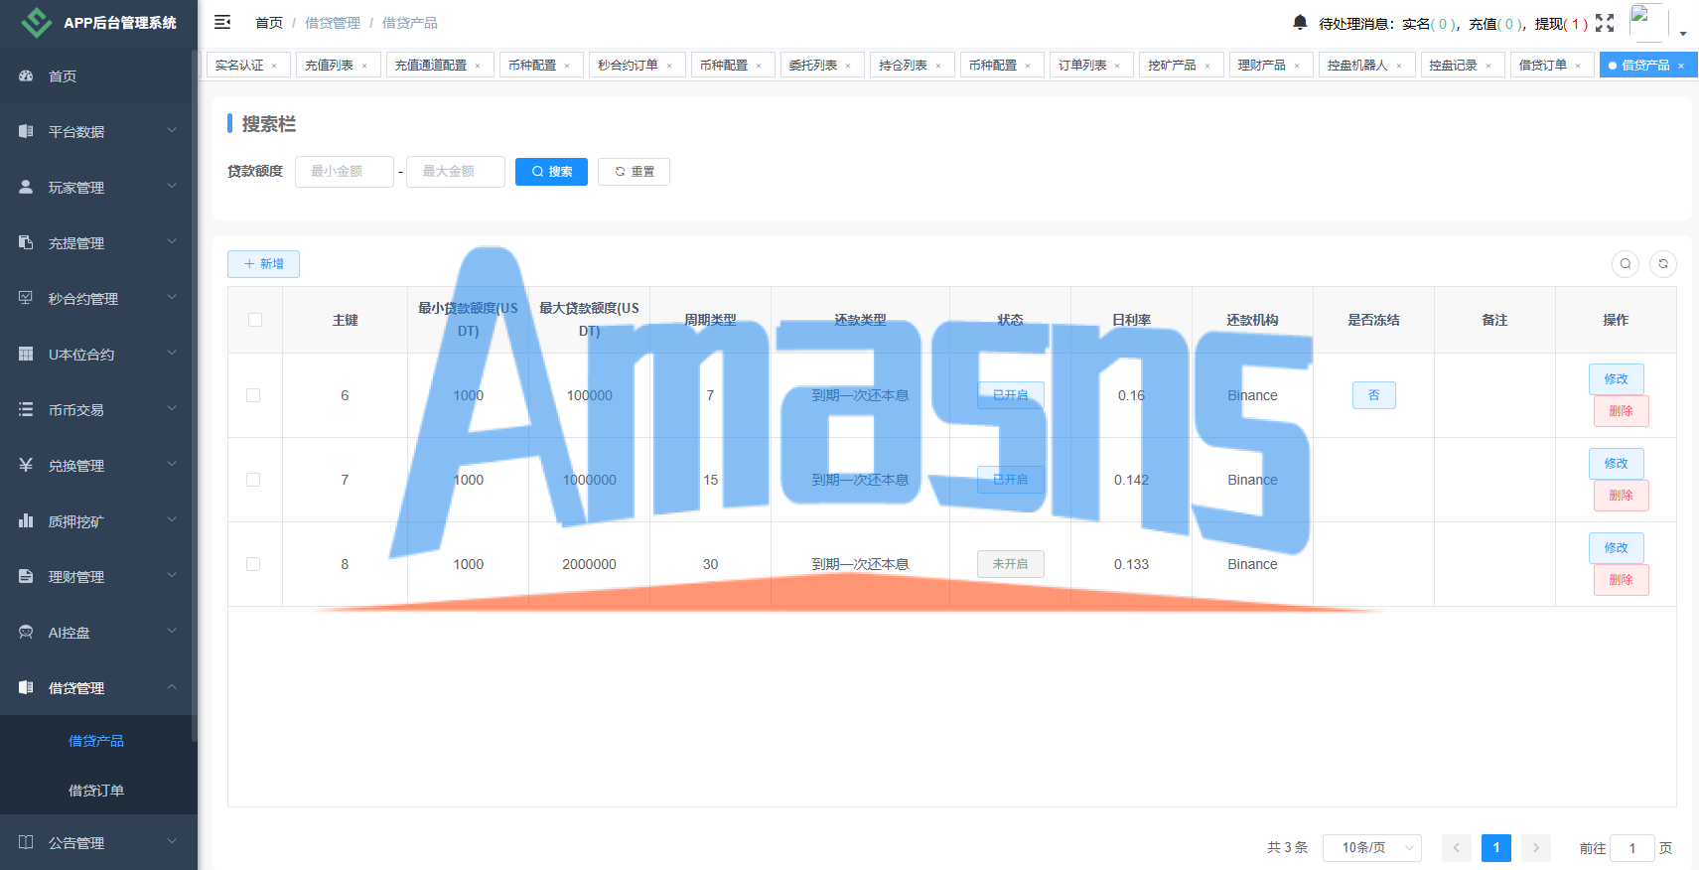Add a new loan product with 新增
The width and height of the screenshot is (1699, 870).
263,264
